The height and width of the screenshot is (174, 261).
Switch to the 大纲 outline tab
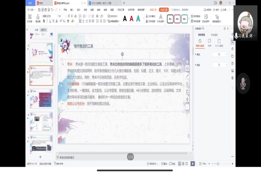pyautogui.click(x=37, y=30)
